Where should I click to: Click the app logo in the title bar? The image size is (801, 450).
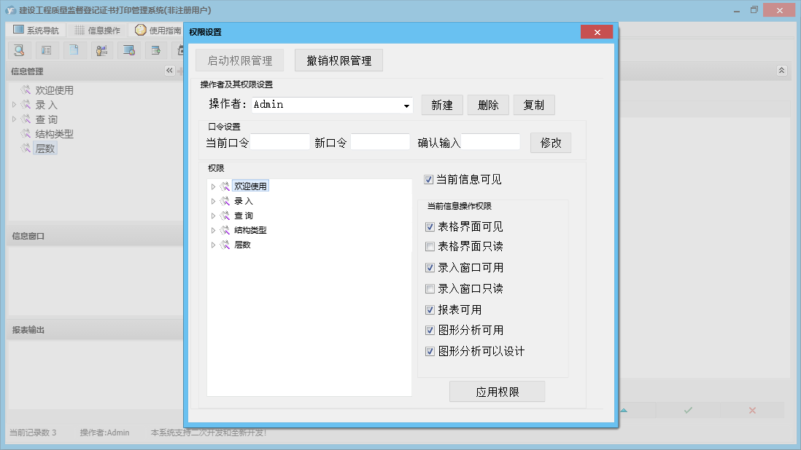[11, 10]
